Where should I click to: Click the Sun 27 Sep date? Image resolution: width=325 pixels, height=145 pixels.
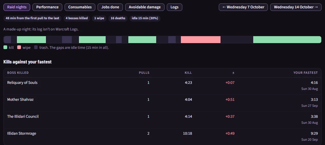coord(309,106)
